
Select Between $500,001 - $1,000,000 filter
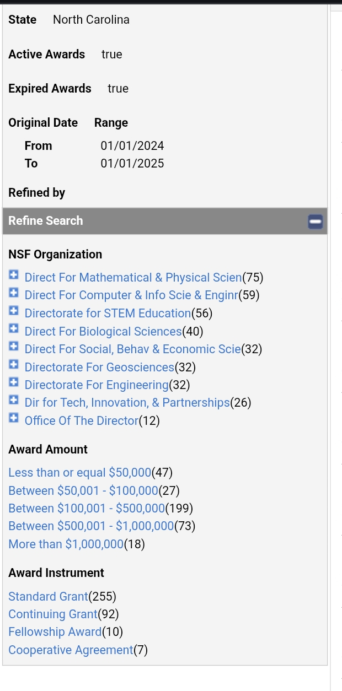tap(91, 526)
